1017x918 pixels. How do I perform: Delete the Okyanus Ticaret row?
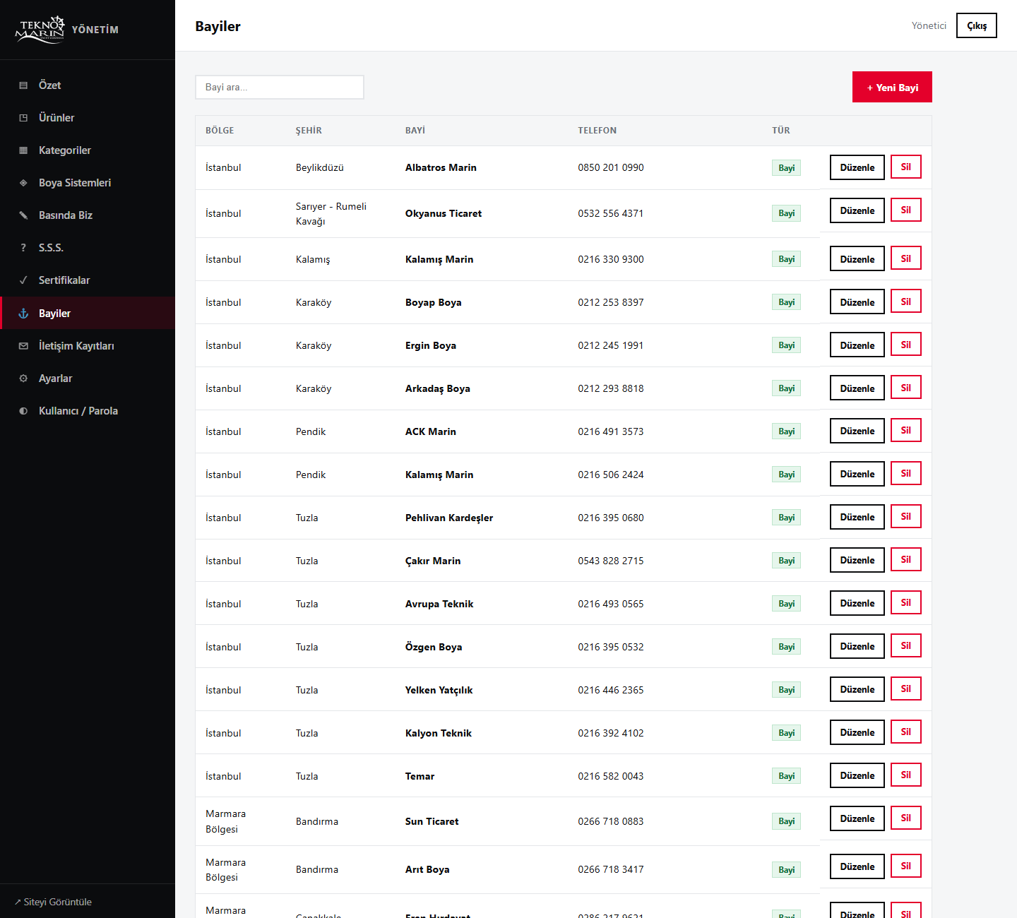tap(906, 210)
